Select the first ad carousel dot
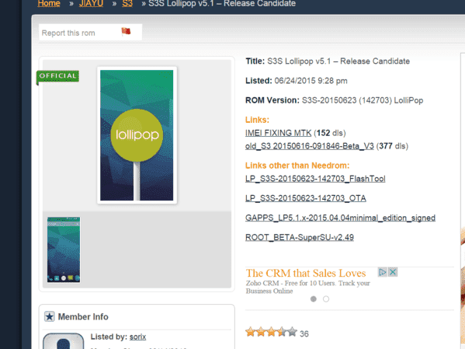Image resolution: width=465 pixels, height=349 pixels. point(314,298)
